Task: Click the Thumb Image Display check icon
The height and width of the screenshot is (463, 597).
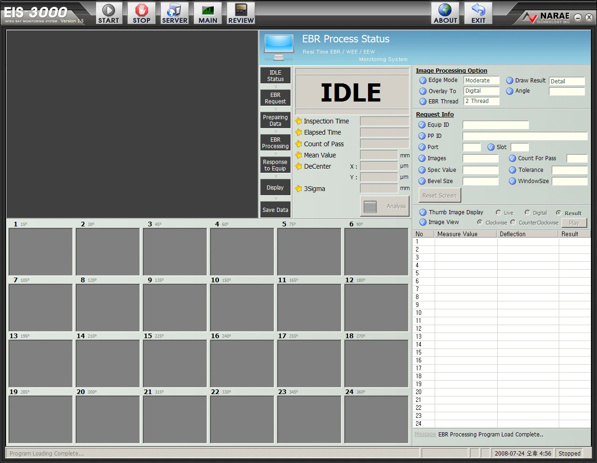Action: (x=423, y=212)
